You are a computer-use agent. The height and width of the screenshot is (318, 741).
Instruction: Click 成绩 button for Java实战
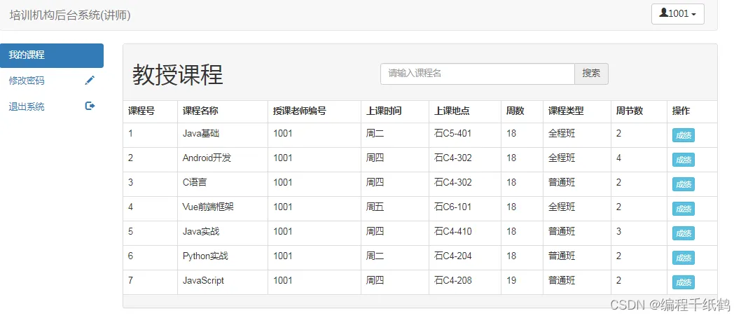pyautogui.click(x=684, y=233)
